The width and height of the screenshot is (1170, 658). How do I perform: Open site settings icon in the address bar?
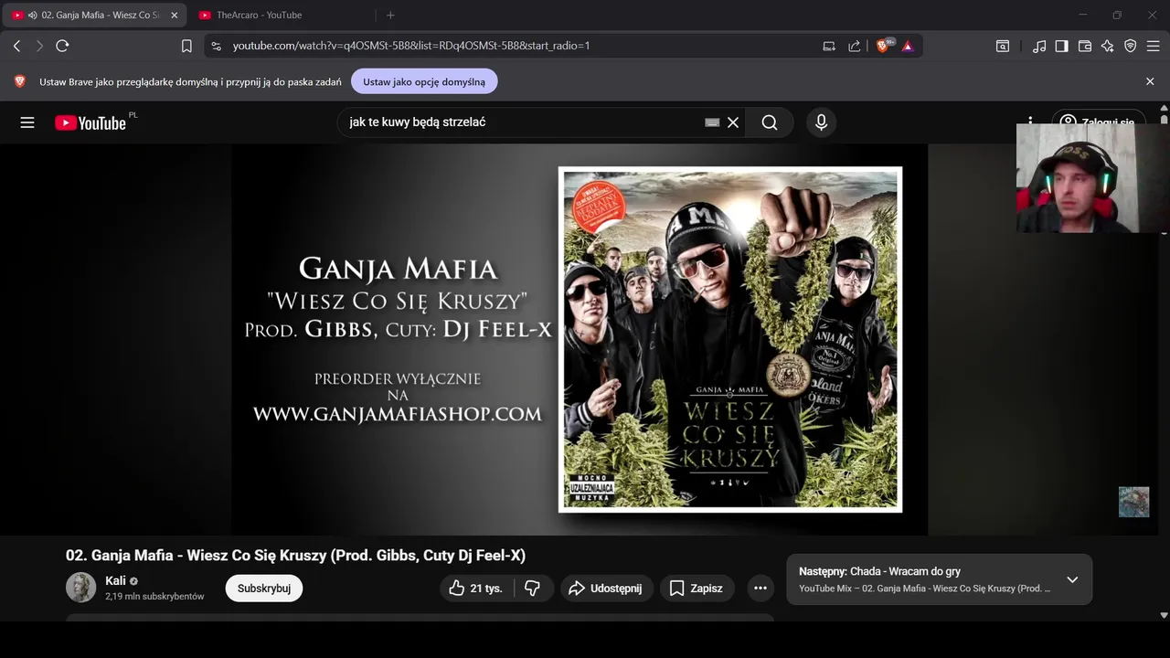(x=215, y=46)
